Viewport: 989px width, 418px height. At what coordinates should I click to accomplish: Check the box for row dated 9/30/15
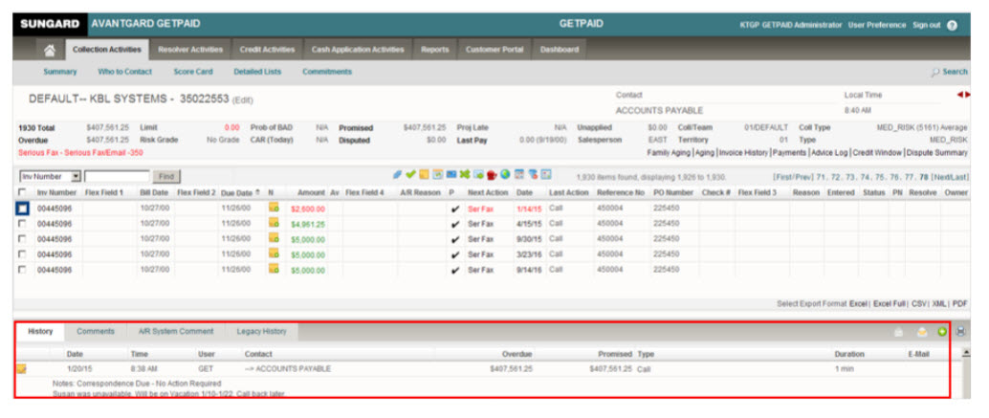(23, 238)
